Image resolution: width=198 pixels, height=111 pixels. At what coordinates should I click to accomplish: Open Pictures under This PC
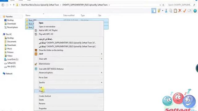pyautogui.click(x=10, y=52)
